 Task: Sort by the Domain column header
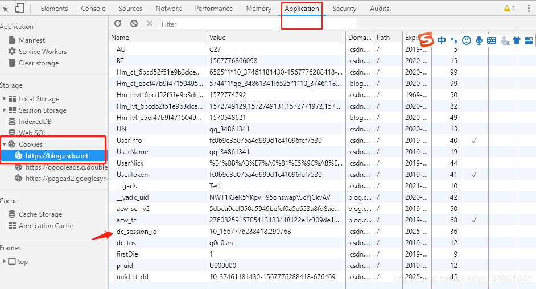(x=360, y=37)
